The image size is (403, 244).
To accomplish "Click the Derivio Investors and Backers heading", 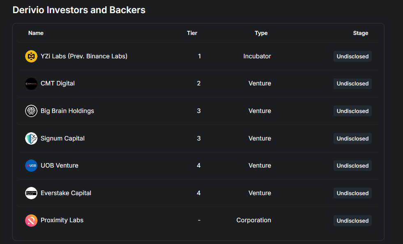I will [79, 10].
